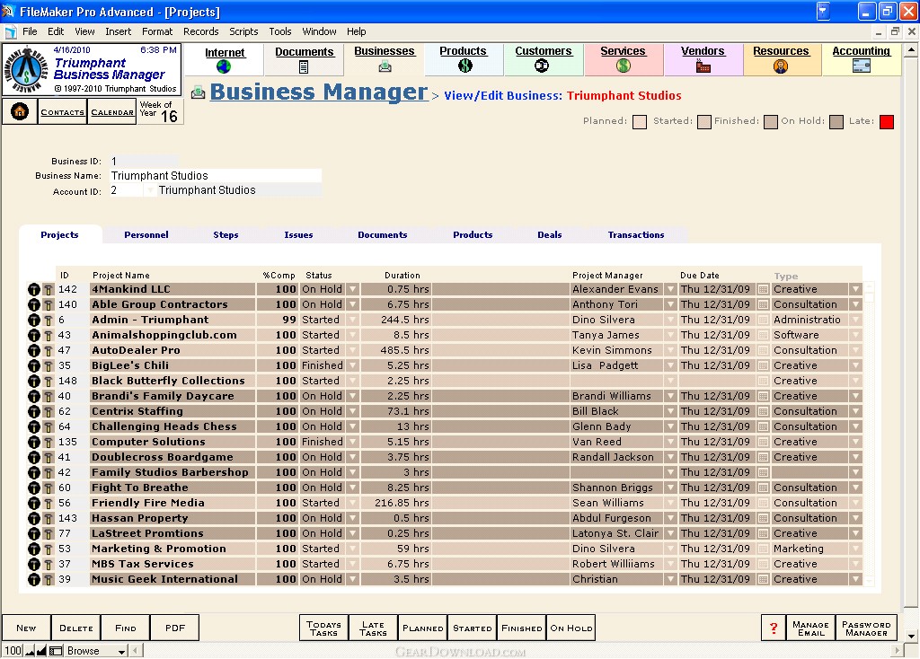
Task: Click the trash icon for Fight To Breathe
Action: click(x=49, y=488)
